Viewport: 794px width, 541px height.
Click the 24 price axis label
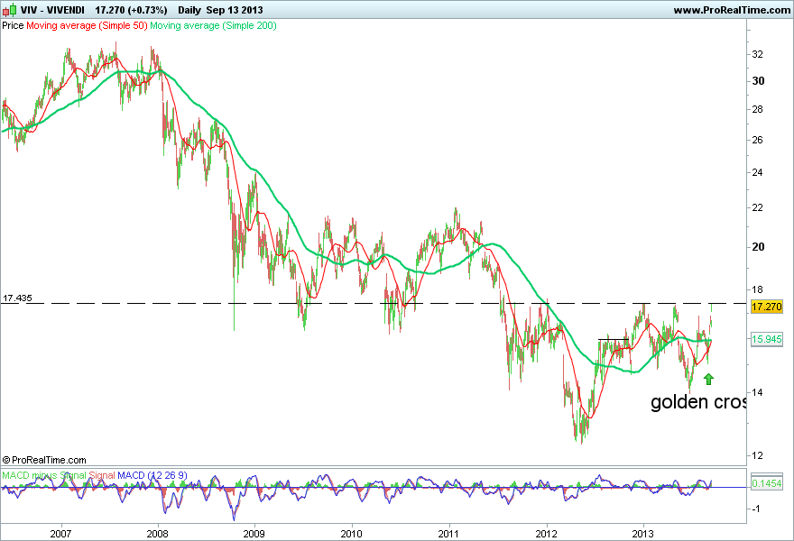coord(758,172)
